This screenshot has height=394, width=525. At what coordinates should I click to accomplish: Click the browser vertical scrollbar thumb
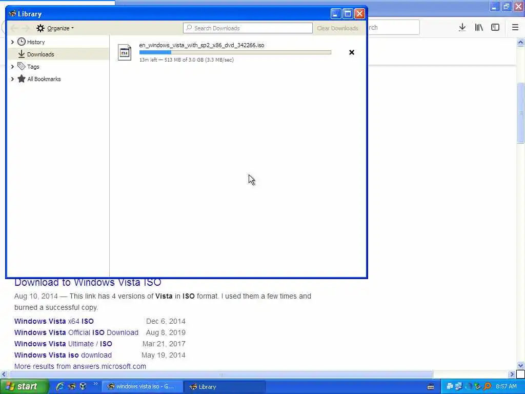pyautogui.click(x=521, y=113)
